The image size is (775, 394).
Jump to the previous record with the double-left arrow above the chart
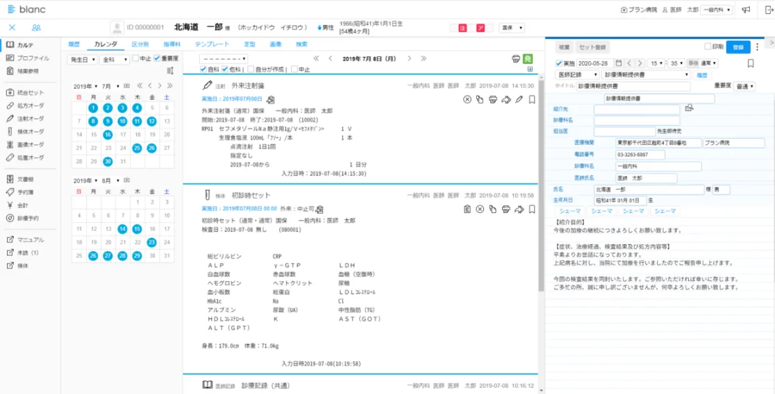(317, 58)
